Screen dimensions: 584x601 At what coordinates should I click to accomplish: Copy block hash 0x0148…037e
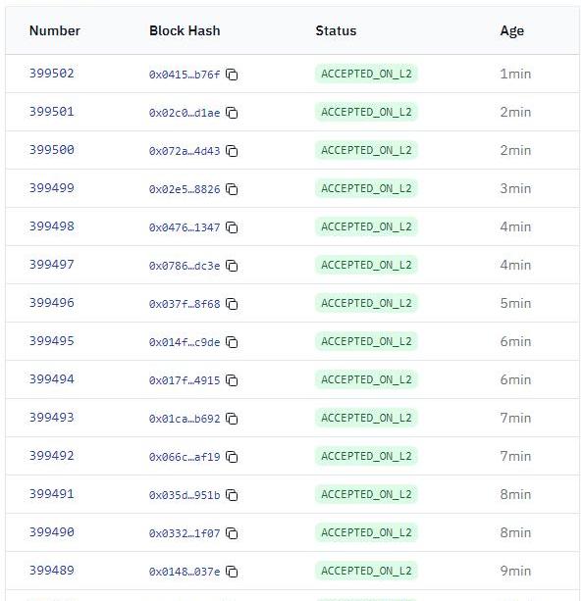click(x=232, y=572)
